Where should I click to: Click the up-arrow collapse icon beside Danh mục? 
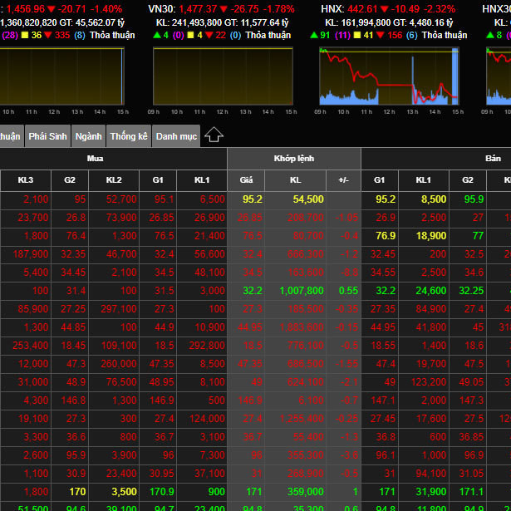pyautogui.click(x=214, y=135)
